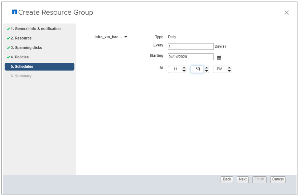Click the Create Resource Group title
This screenshot has width=299, height=196.
pyautogui.click(x=55, y=12)
